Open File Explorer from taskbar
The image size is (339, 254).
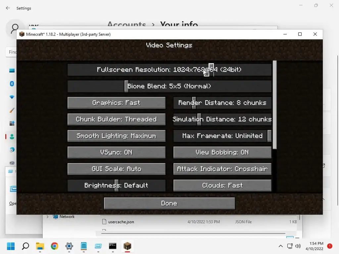[x=40, y=246]
